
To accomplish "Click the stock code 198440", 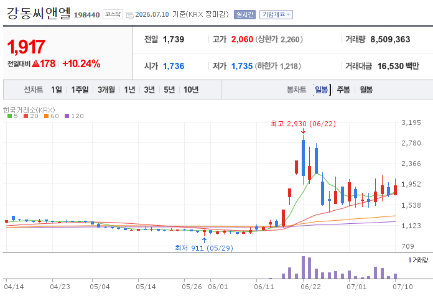I will (x=86, y=15).
